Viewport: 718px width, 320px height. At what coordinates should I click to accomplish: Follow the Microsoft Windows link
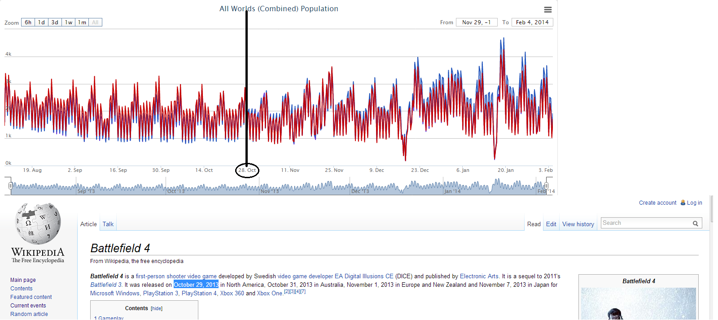coord(115,294)
